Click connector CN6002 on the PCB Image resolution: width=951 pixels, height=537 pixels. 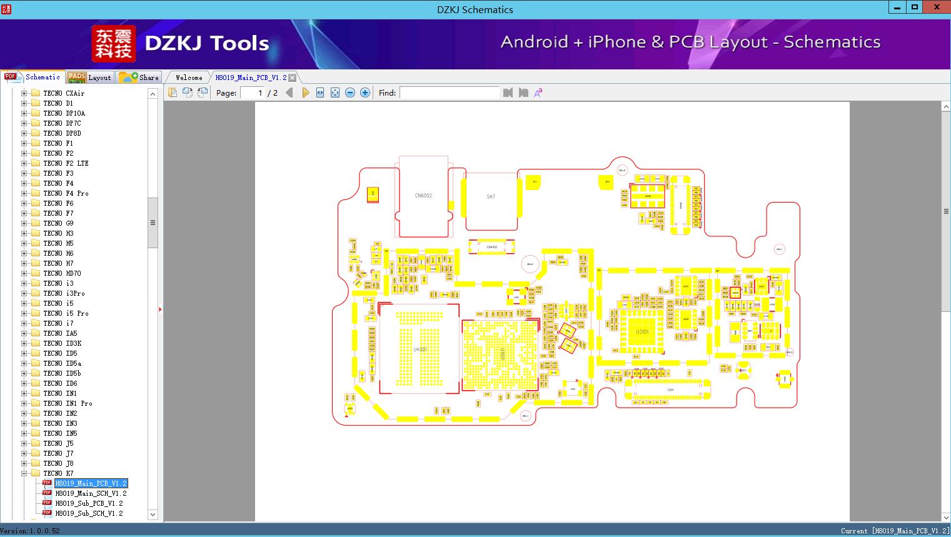423,196
